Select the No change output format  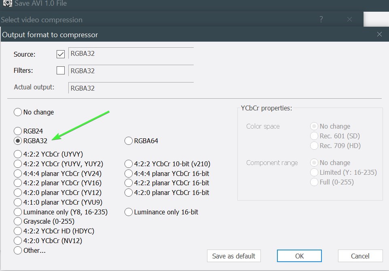18,112
